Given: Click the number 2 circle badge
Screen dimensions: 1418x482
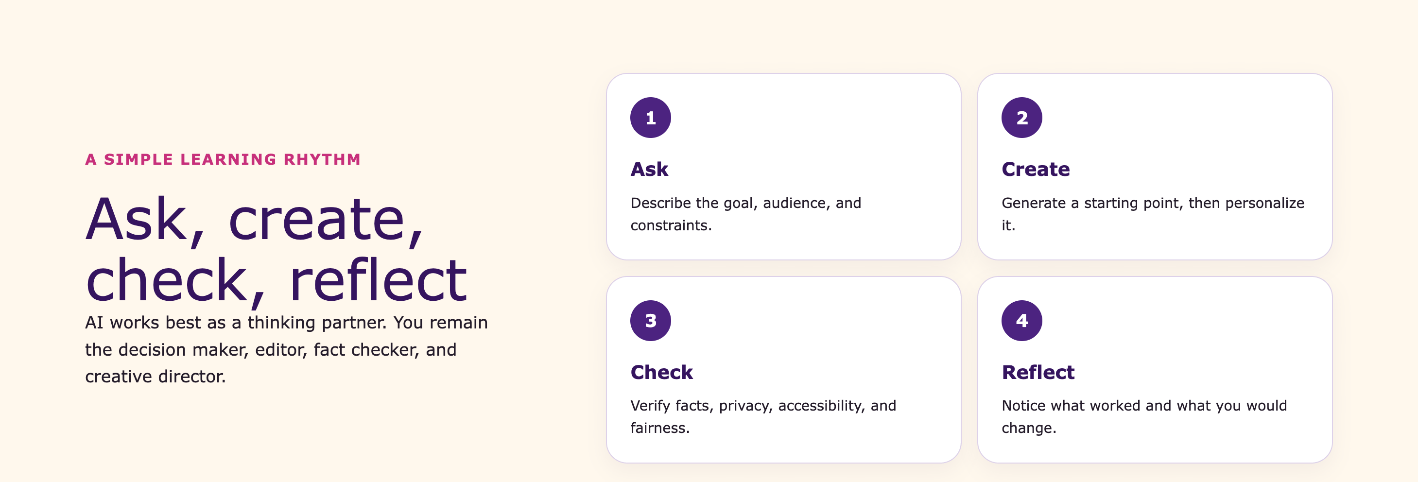Looking at the screenshot, I should [x=1021, y=118].
